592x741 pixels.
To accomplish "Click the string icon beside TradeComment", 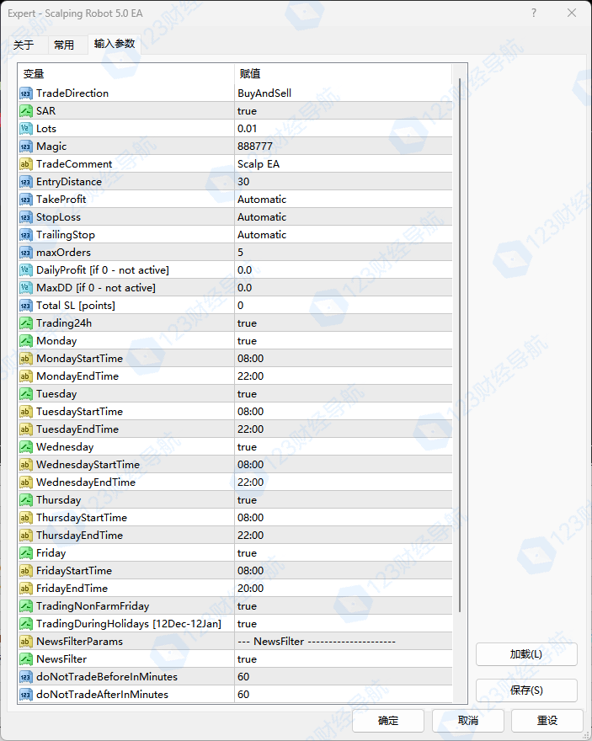I will 26,164.
